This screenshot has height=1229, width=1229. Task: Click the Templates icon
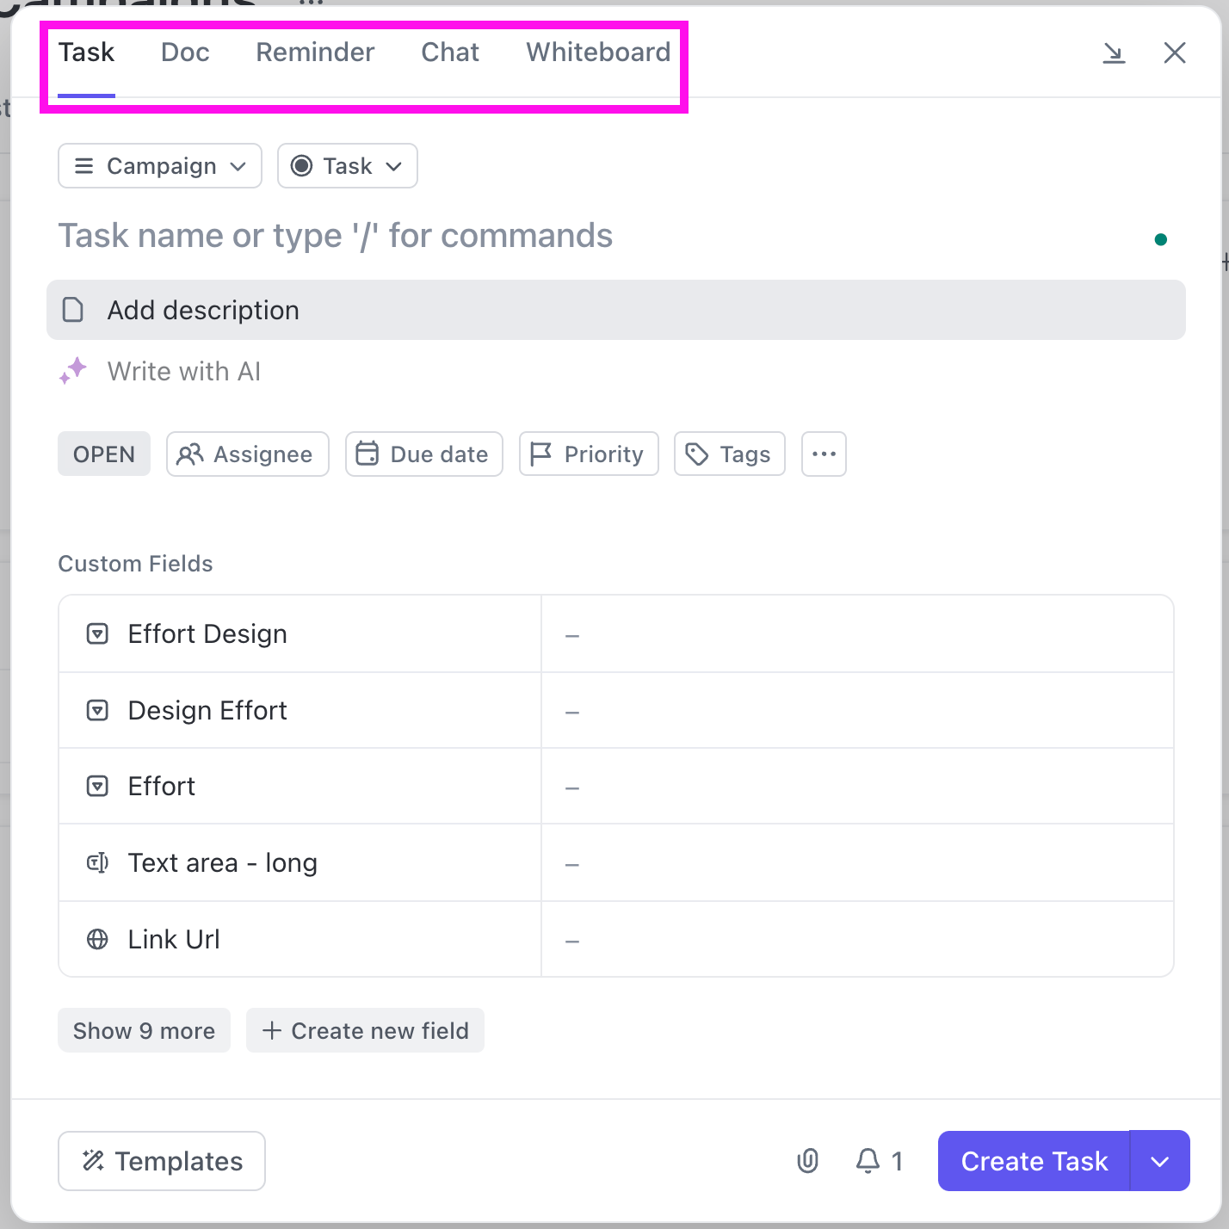94,1161
